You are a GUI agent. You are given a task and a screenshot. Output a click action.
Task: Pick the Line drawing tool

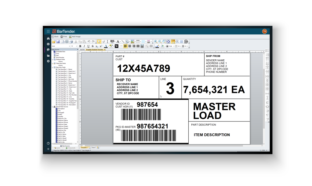point(123,41)
